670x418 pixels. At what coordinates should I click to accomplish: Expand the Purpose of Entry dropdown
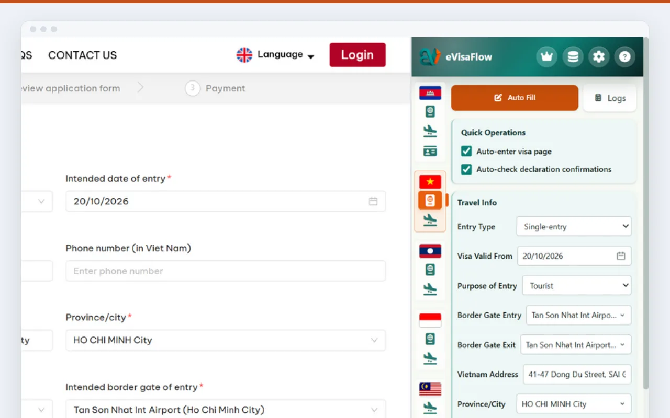[577, 286]
